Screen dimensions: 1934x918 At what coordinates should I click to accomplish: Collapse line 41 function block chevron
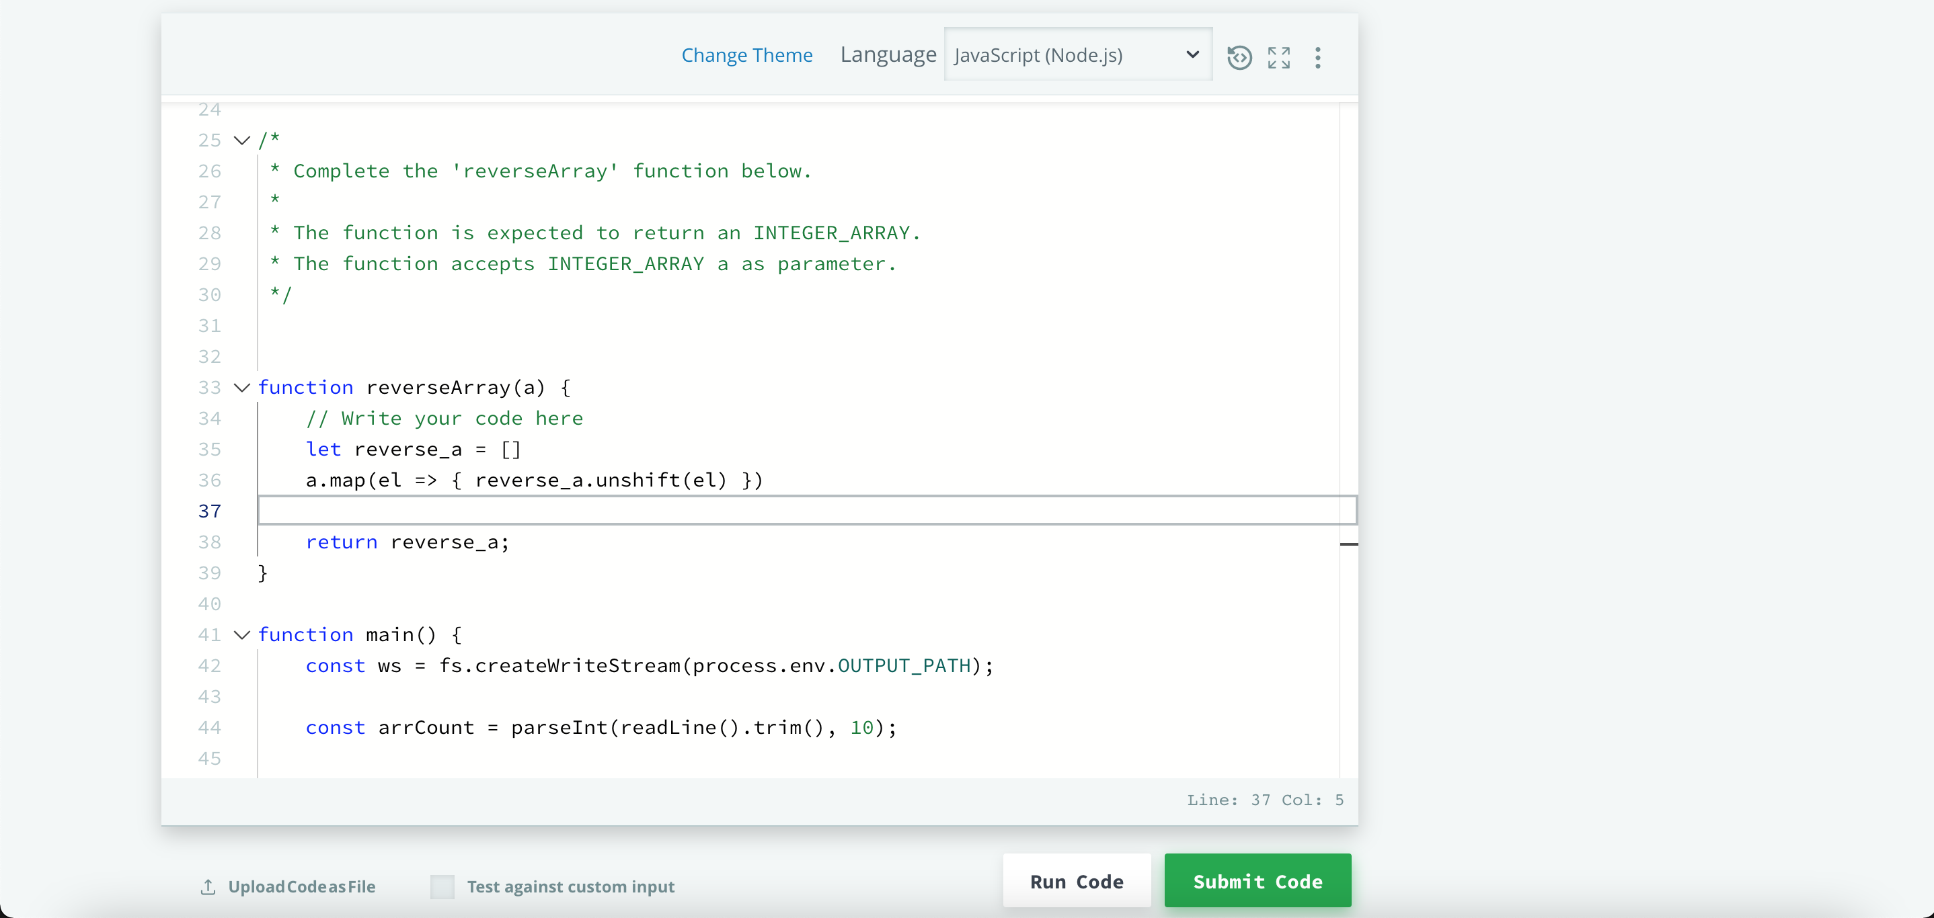[x=241, y=634]
